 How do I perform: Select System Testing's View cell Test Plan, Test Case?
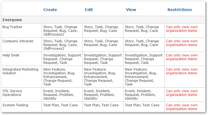pyautogui.click(x=142, y=105)
